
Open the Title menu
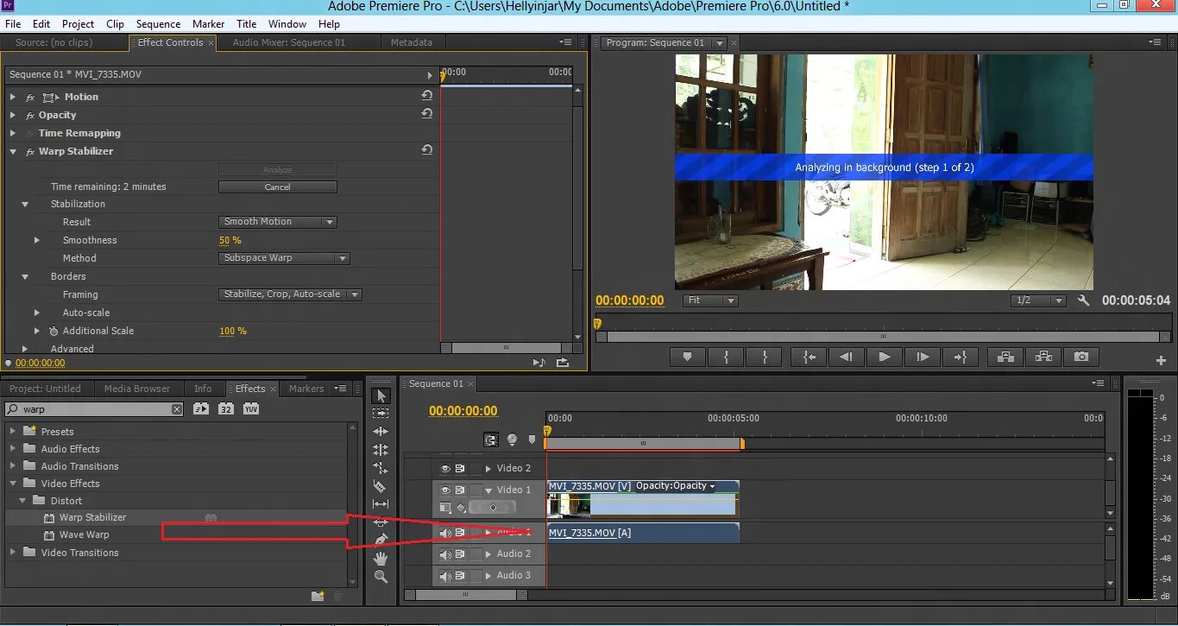pyautogui.click(x=247, y=24)
